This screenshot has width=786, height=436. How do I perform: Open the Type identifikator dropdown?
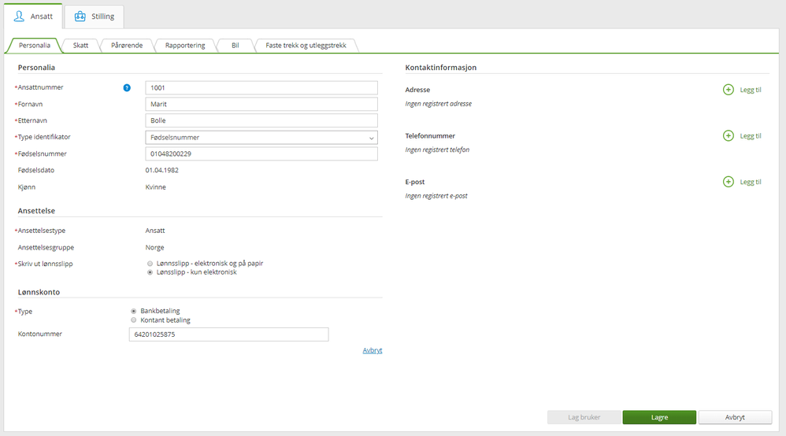tap(261, 138)
